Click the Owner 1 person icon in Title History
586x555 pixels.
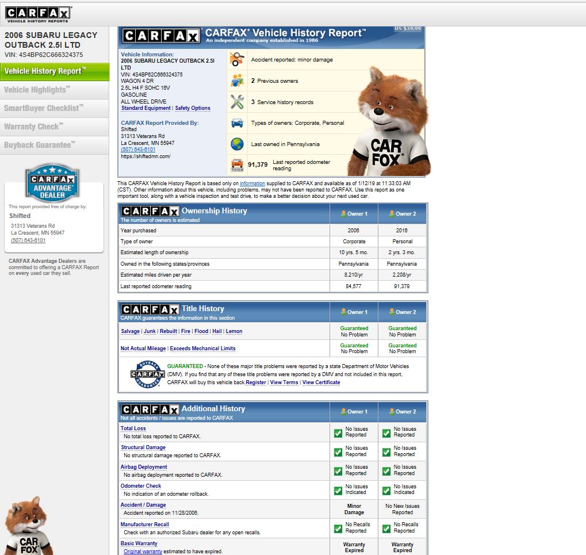pyautogui.click(x=343, y=312)
